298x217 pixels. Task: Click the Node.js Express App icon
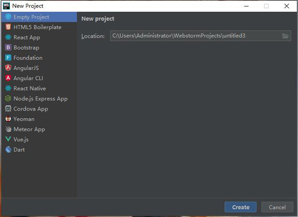pos(8,98)
